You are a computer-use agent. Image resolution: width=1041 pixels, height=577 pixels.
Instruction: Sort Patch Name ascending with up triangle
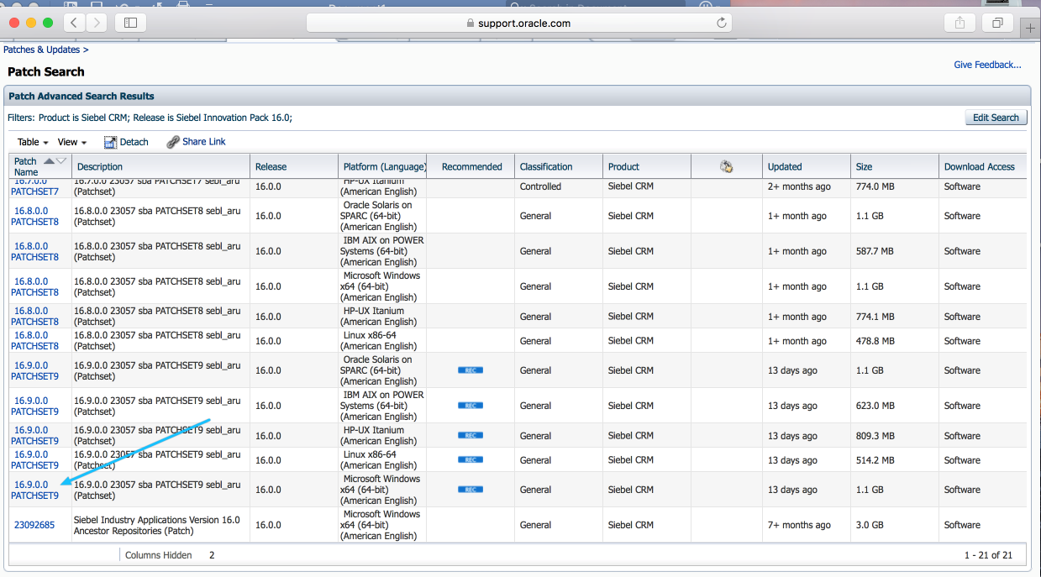point(49,160)
